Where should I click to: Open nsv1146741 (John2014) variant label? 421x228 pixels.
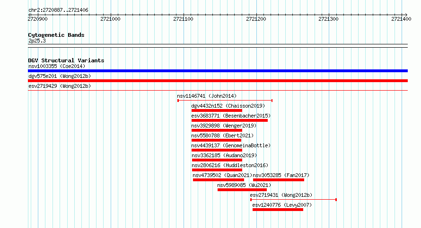207,96
